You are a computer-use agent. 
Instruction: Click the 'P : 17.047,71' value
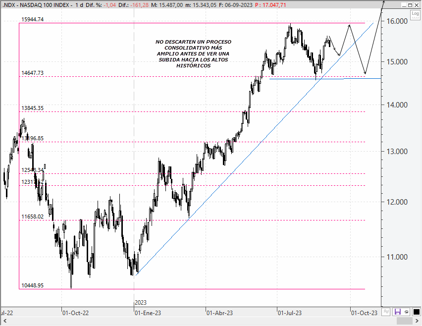[x=270, y=5]
